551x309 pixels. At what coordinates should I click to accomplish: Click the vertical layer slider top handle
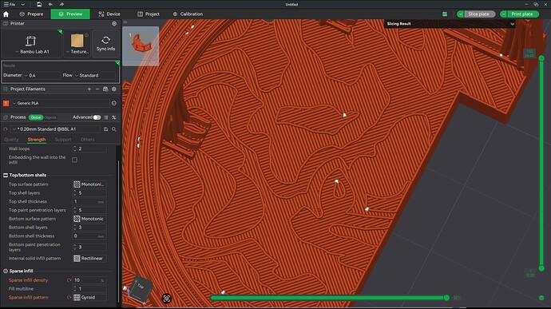coord(541,58)
